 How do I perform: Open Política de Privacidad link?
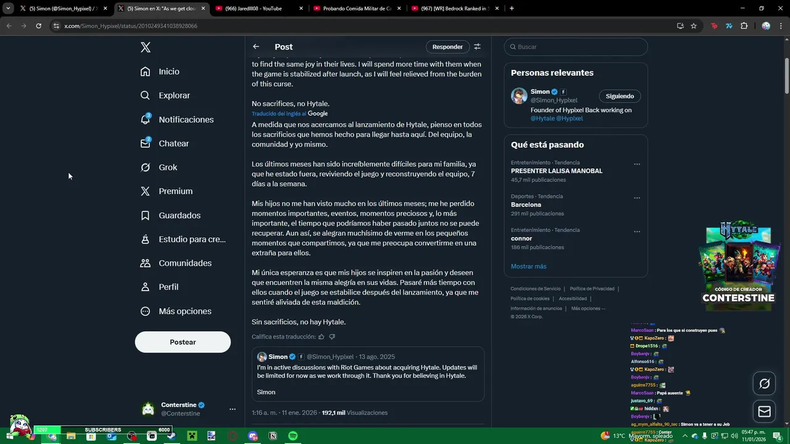[x=592, y=289]
